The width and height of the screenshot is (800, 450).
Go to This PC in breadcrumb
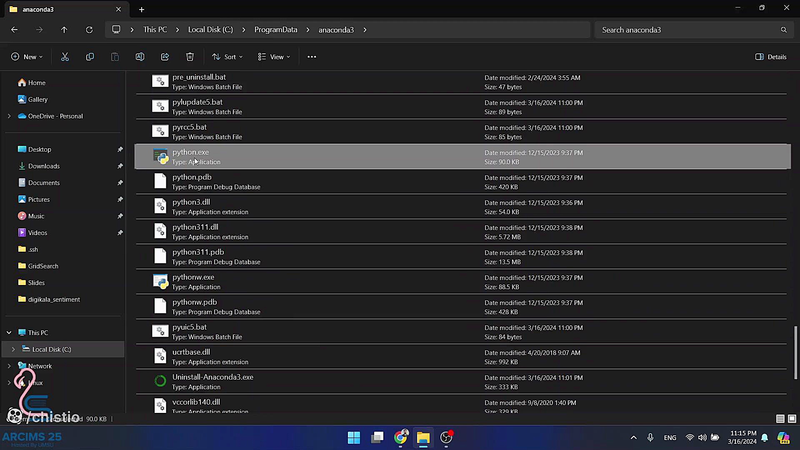click(x=155, y=30)
